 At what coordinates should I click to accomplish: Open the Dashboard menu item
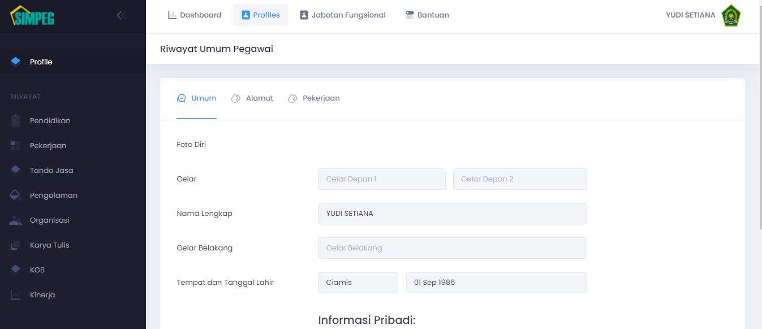195,15
